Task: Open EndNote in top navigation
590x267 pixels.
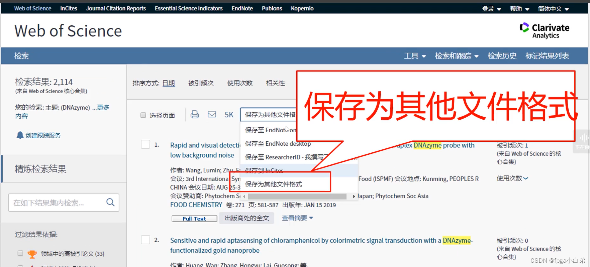Action: (x=242, y=8)
